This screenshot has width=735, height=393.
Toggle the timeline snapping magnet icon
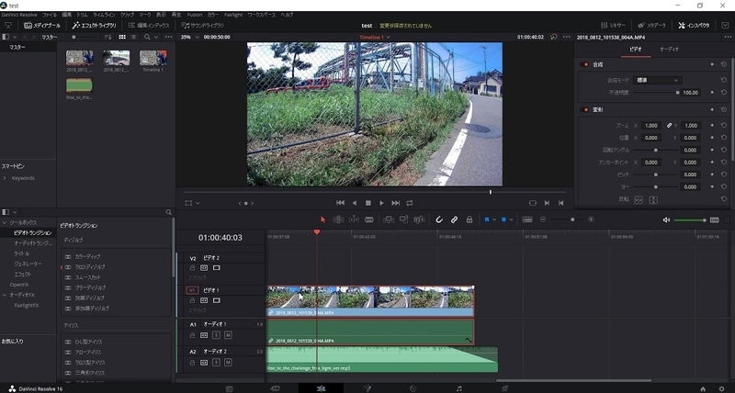tap(439, 219)
